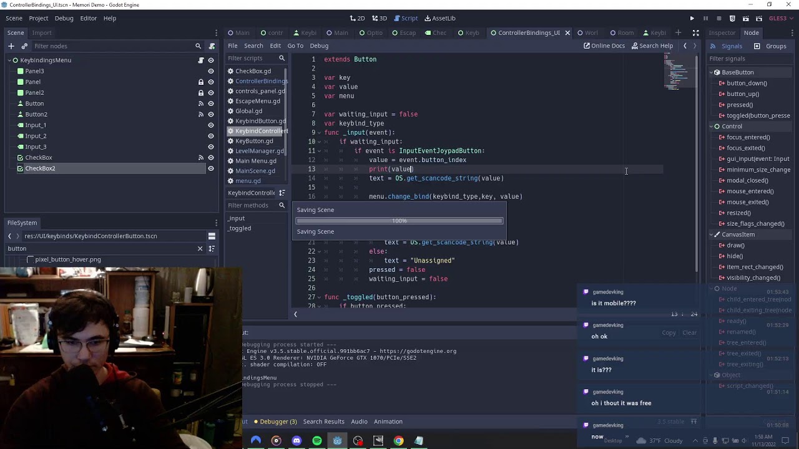The image size is (799, 449).
Task: Open the Scene menu
Action: tap(14, 18)
